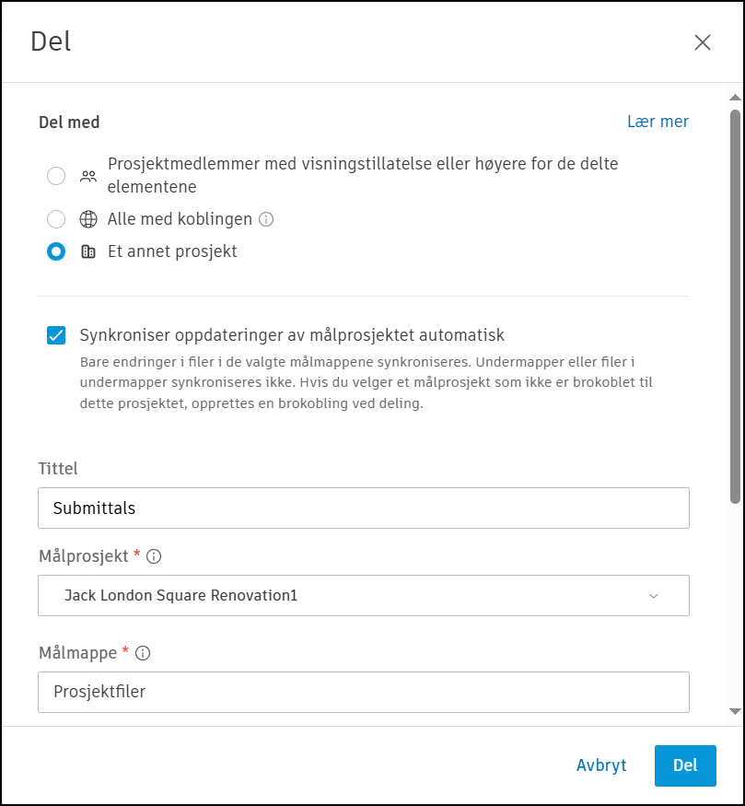Click the scrollbar up arrow
Image resolution: width=745 pixels, height=806 pixels.
click(734, 98)
